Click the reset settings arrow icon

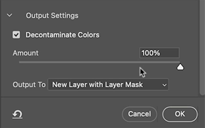[x=17, y=114]
